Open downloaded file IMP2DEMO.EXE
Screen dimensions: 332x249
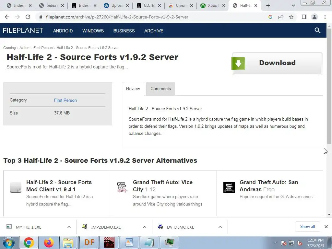point(106,227)
